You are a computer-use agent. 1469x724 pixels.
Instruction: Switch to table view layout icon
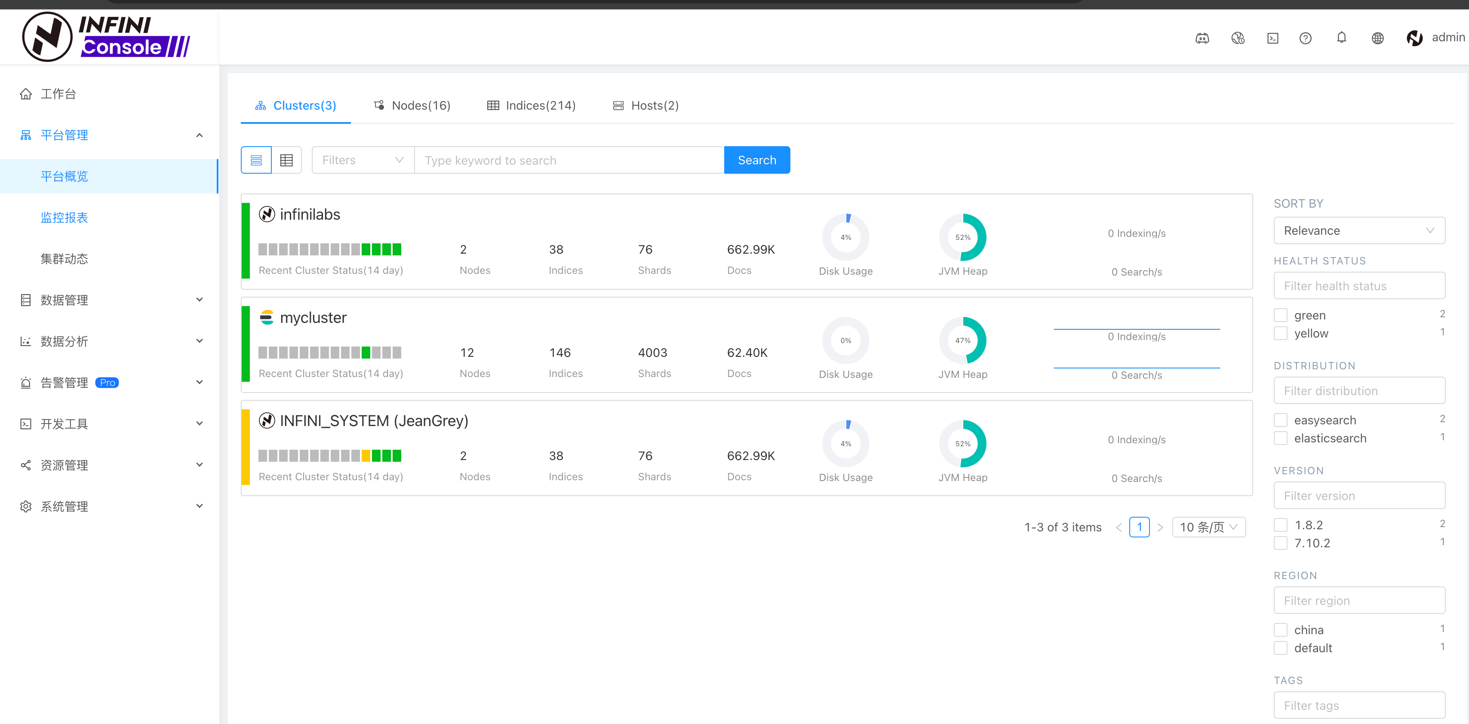[286, 160]
